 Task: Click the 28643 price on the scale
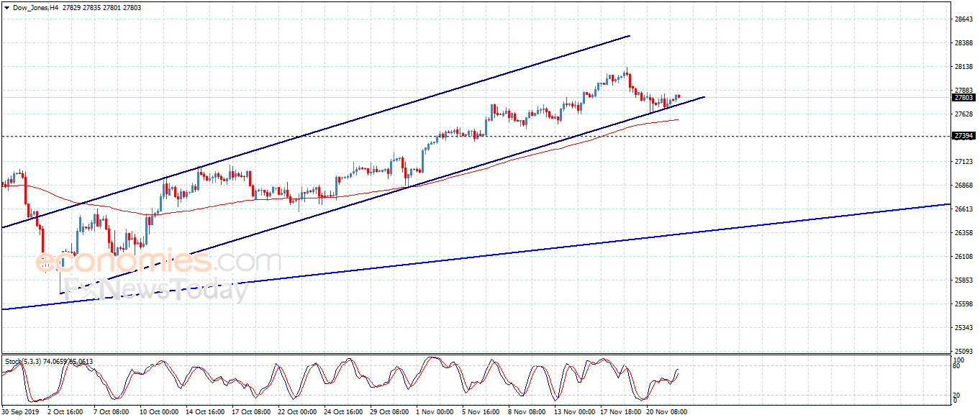coord(964,19)
